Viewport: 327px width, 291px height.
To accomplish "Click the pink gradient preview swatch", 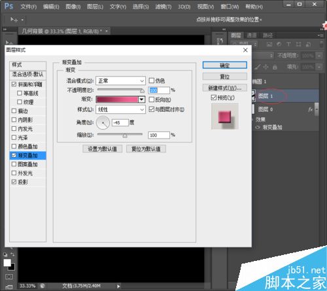I will tap(117, 99).
